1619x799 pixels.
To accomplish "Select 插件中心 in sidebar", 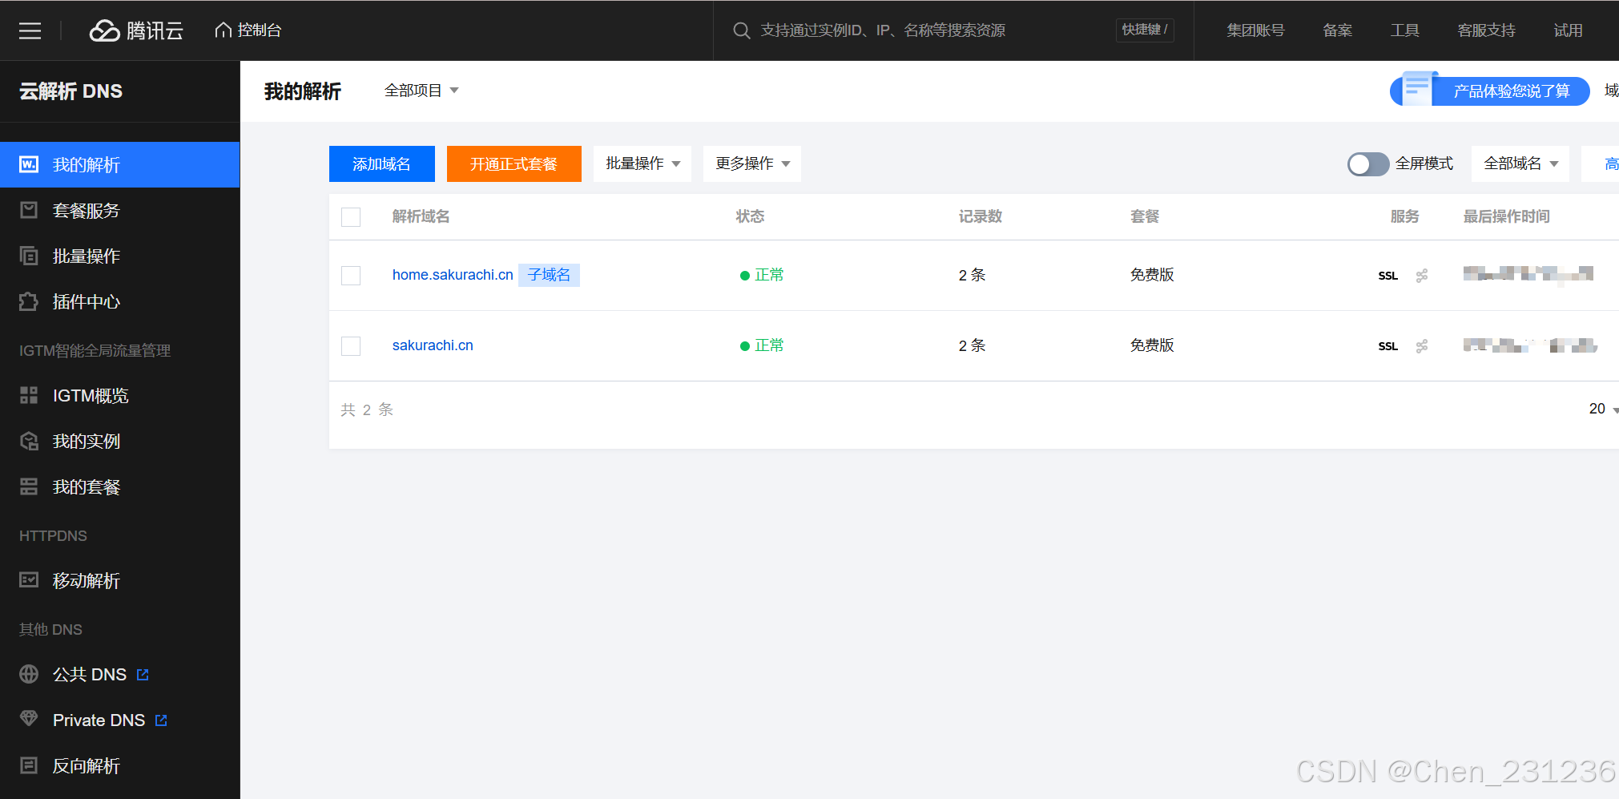I will point(120,302).
